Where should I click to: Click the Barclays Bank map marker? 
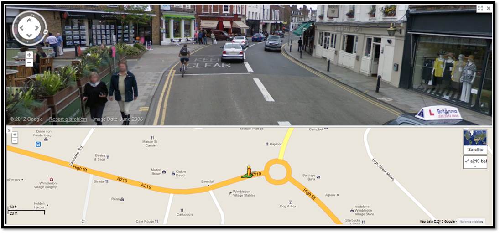[318, 177]
